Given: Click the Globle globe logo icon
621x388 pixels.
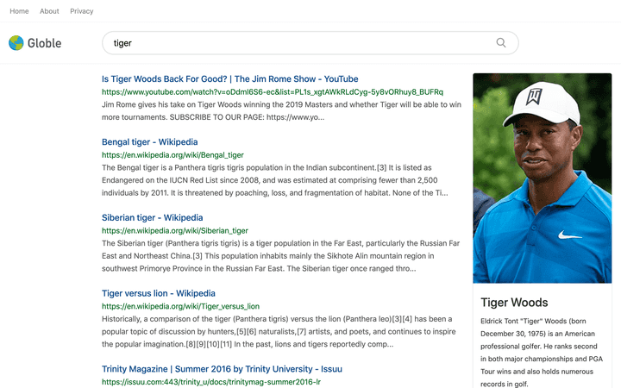Looking at the screenshot, I should 16,43.
